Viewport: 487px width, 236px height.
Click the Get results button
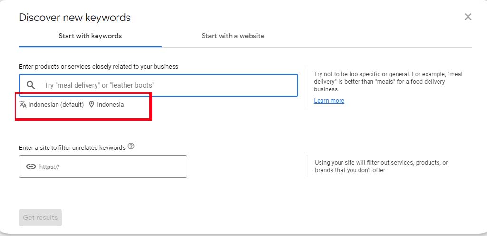(x=40, y=217)
